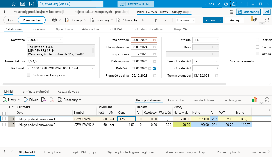Open calendar for Data wpływu

155,61
